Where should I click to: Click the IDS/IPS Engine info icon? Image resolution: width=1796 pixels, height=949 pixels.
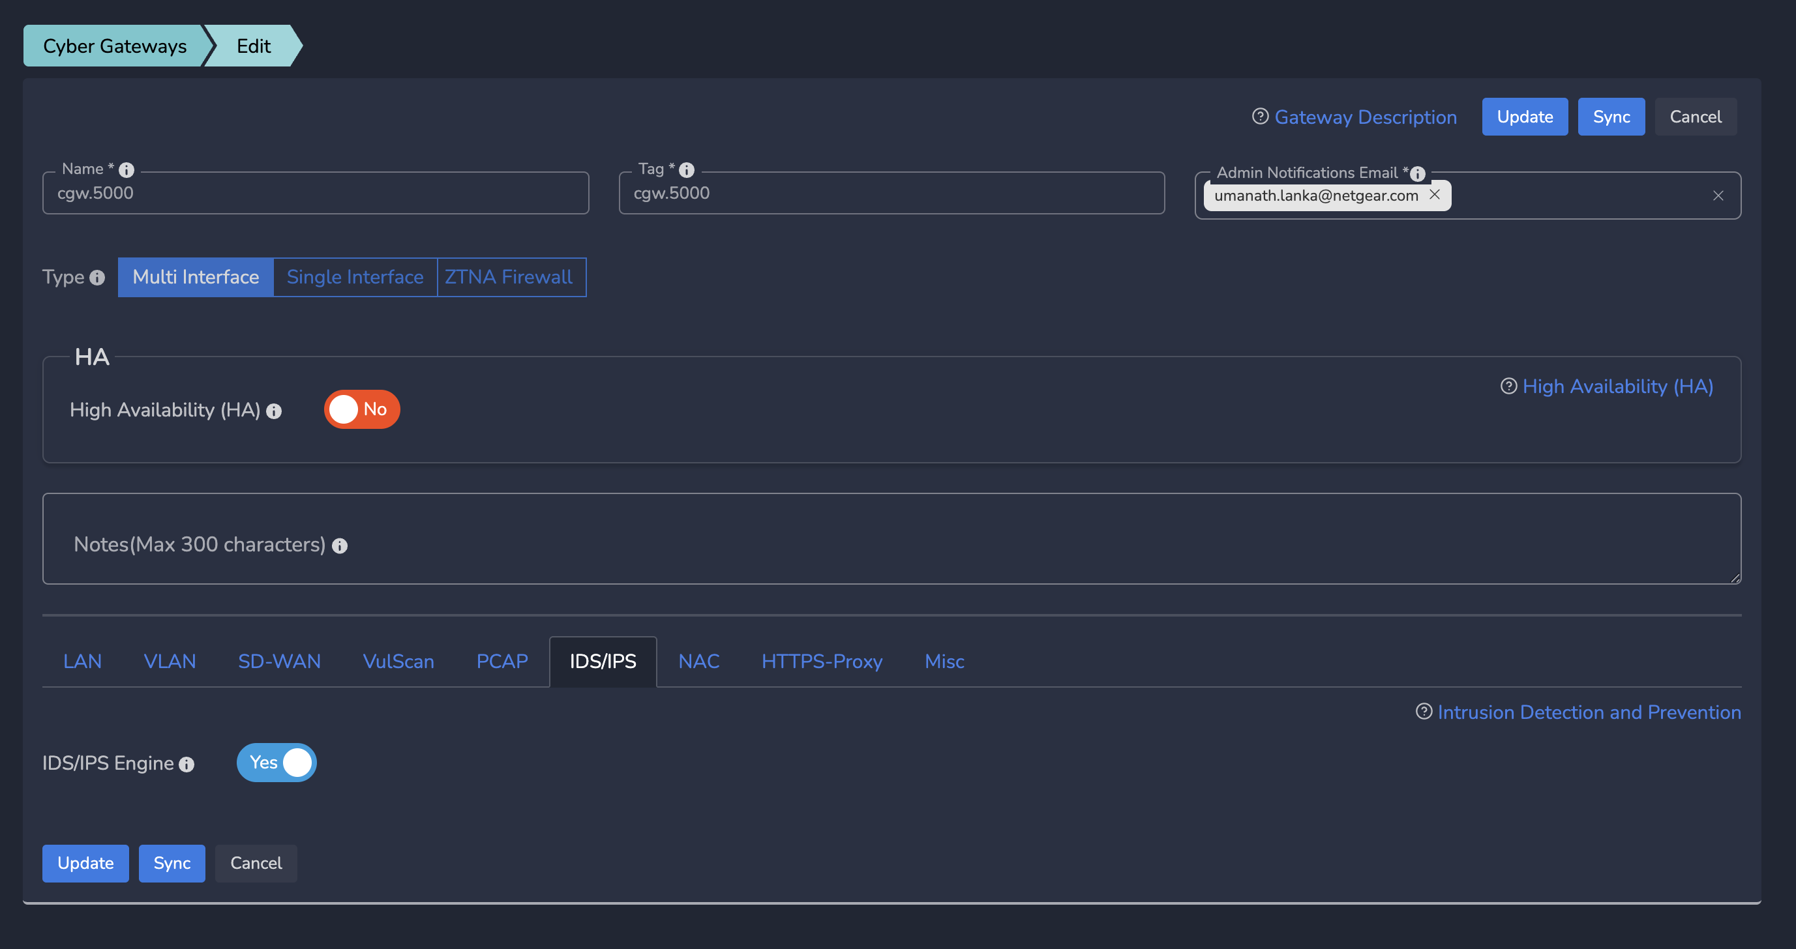coord(186,765)
